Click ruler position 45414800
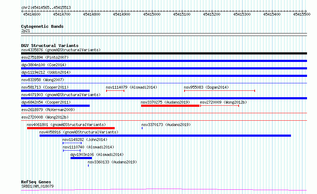317x194 pixels. [92, 14]
